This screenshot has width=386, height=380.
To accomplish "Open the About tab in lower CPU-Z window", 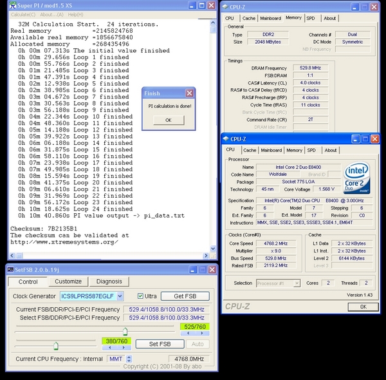I will [331, 150].
